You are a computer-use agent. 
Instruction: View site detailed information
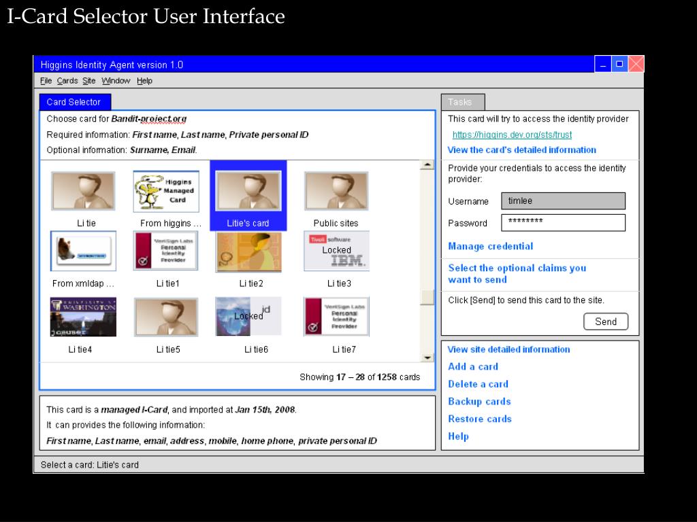coord(508,349)
